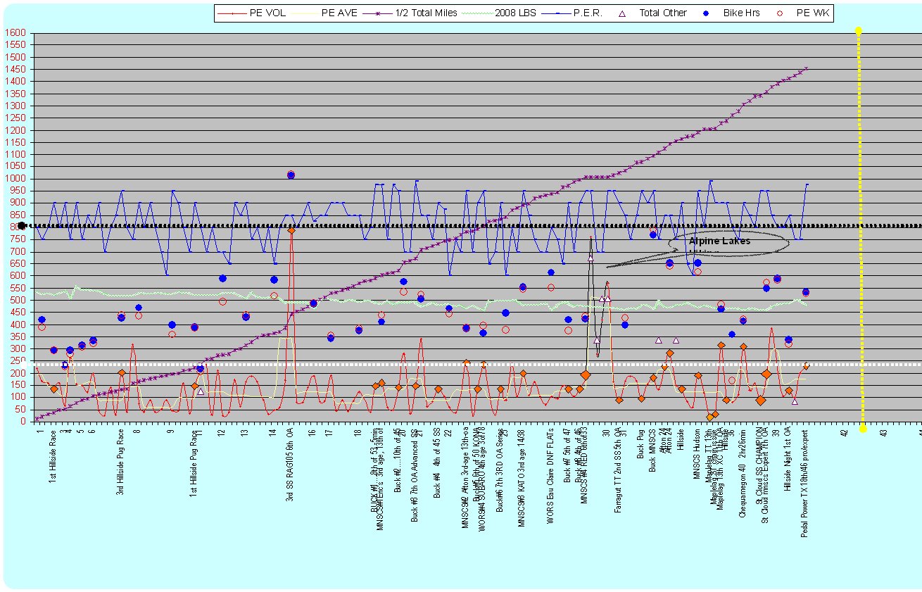
Task: Click the 'Farragut TT 2nd SS 5th OA' axis label
Action: [618, 469]
